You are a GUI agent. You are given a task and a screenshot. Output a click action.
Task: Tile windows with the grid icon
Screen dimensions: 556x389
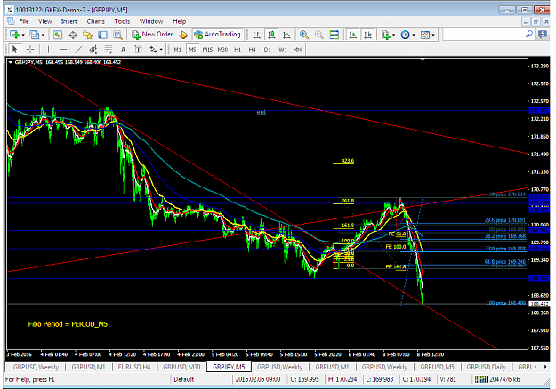pos(334,35)
